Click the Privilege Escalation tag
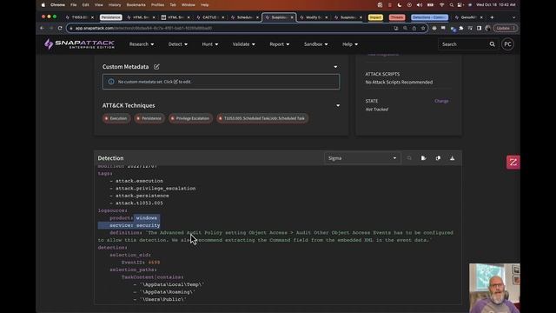Viewport: 556px width, 313px height. pos(190,118)
